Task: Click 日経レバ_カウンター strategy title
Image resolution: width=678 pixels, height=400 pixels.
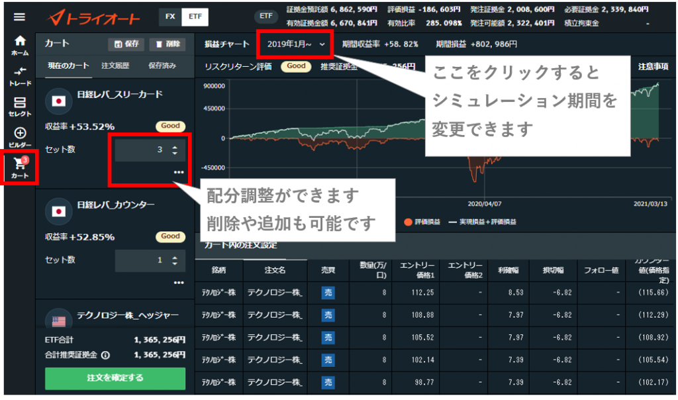Action: (115, 205)
